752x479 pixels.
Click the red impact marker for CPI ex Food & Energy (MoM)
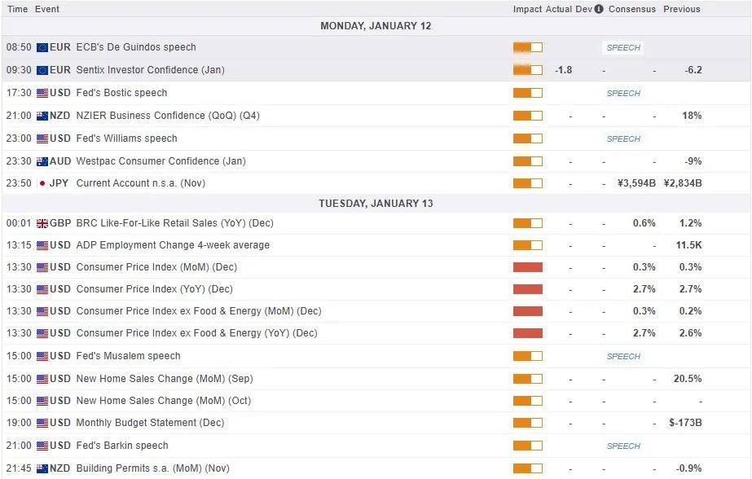tap(526, 311)
